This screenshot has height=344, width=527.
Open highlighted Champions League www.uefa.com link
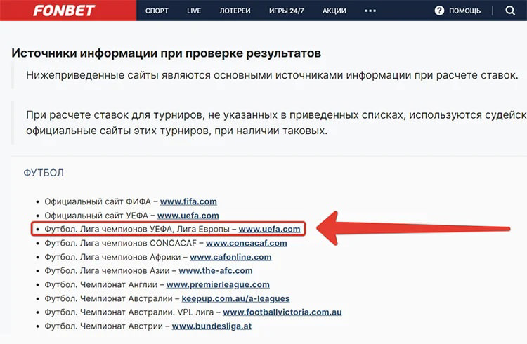tap(269, 229)
